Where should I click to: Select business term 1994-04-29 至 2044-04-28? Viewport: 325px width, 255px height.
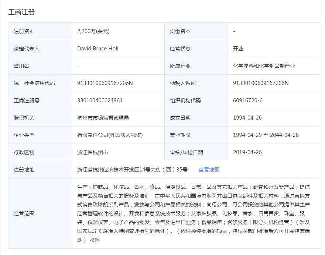click(266, 135)
